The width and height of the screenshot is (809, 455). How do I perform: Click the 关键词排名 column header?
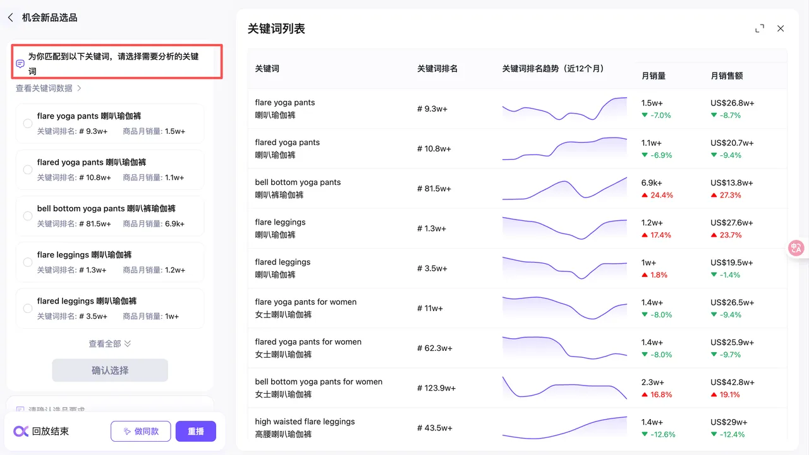[x=437, y=68]
